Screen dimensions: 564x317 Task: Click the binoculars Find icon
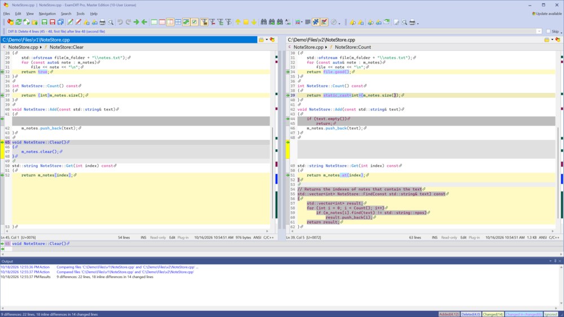pos(263,23)
